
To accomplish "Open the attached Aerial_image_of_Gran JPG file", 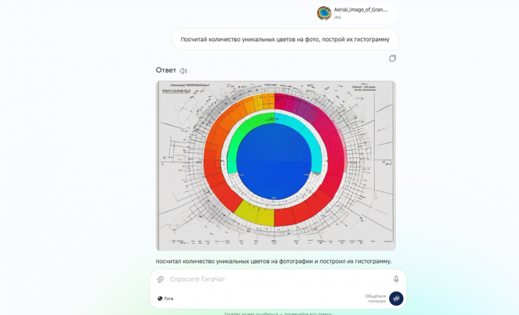I will point(356,13).
